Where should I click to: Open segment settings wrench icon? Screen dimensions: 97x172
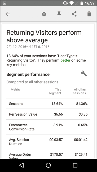coord(84,74)
